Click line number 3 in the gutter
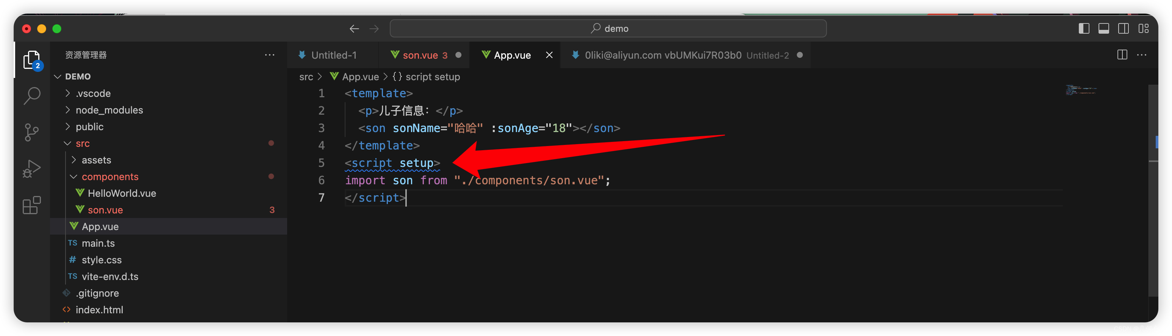This screenshot has height=336, width=1172. (x=321, y=128)
